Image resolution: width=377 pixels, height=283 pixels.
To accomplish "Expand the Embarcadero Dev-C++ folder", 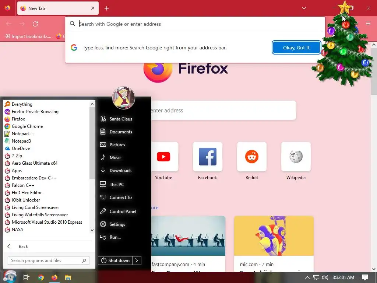I will coord(34,178).
